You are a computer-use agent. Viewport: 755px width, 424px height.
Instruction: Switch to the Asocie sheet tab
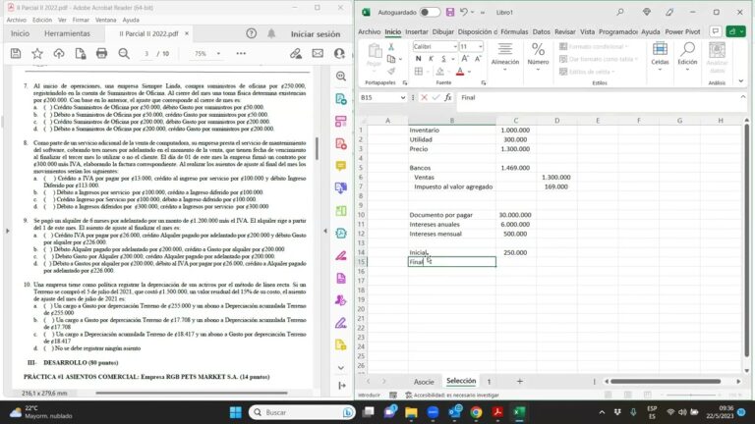(424, 381)
